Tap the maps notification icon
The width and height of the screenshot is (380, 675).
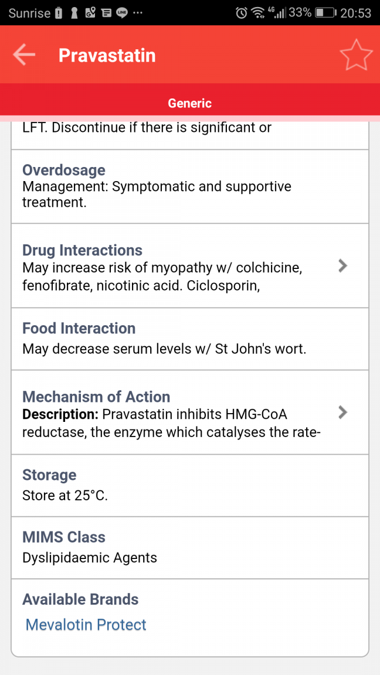pyautogui.click(x=90, y=13)
